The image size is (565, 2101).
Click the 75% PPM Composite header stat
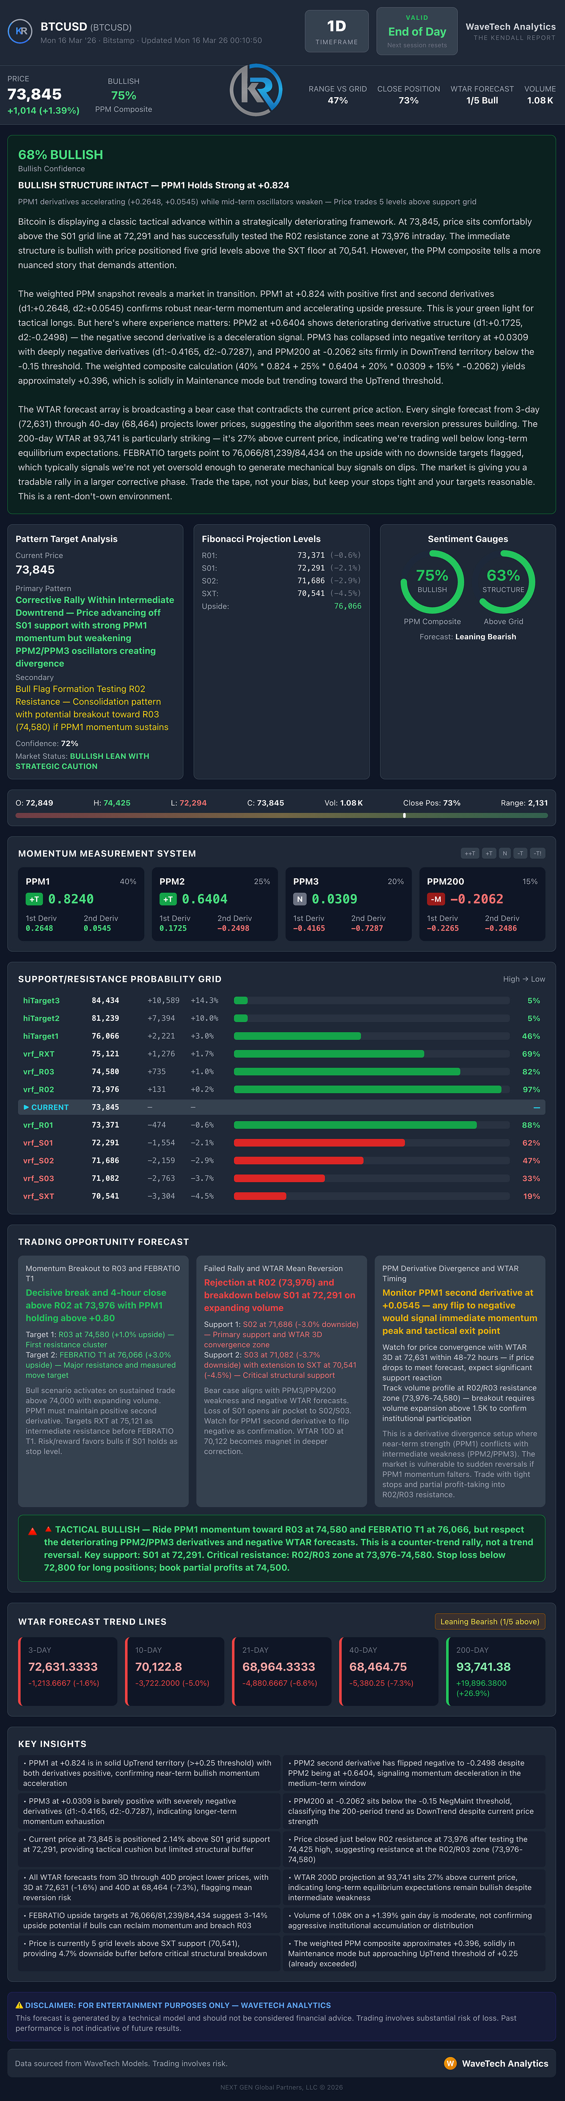(124, 95)
